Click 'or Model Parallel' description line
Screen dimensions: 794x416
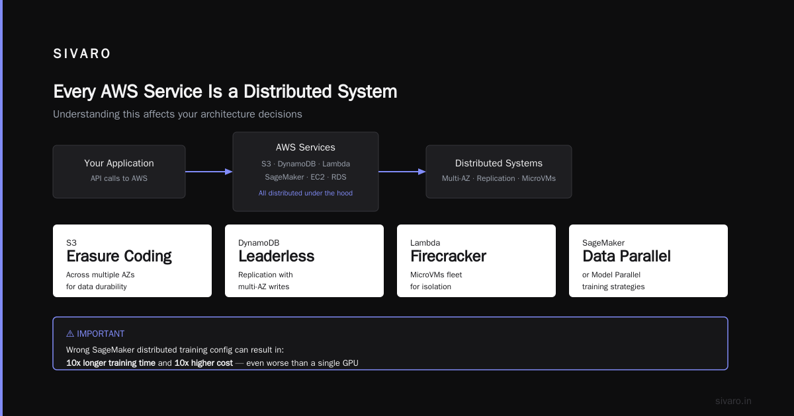611,275
